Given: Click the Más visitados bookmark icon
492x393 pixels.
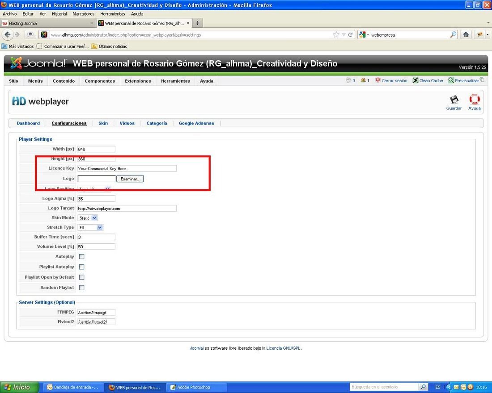Looking at the screenshot, I should pos(4,46).
